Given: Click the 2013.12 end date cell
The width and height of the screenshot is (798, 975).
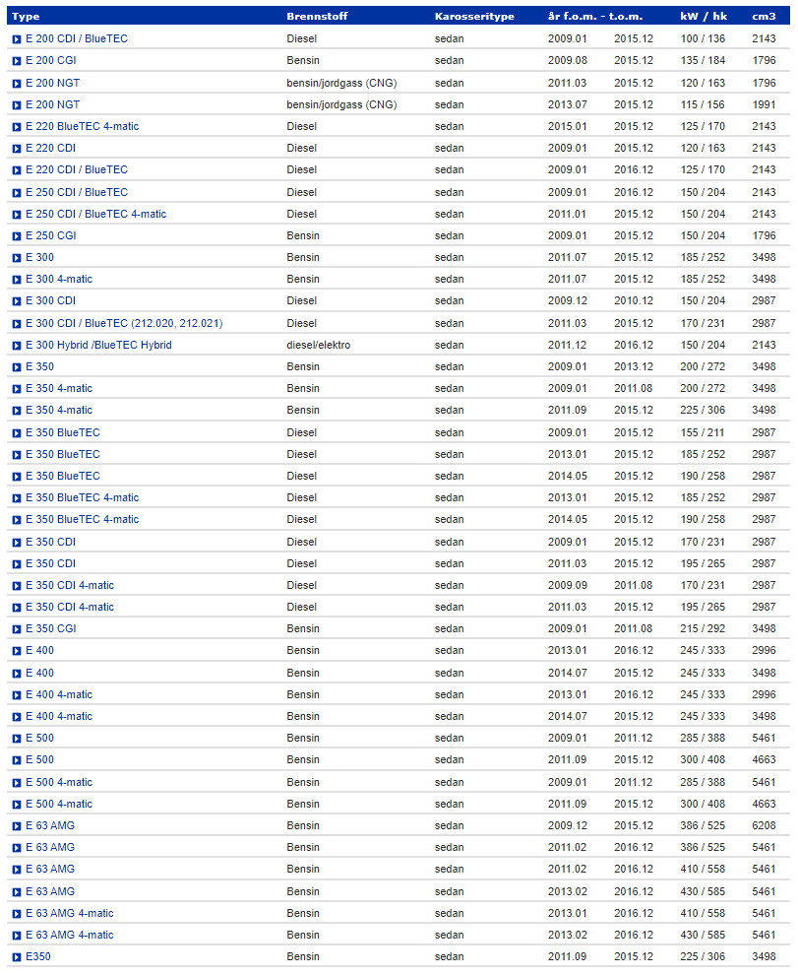Looking at the screenshot, I should (634, 367).
